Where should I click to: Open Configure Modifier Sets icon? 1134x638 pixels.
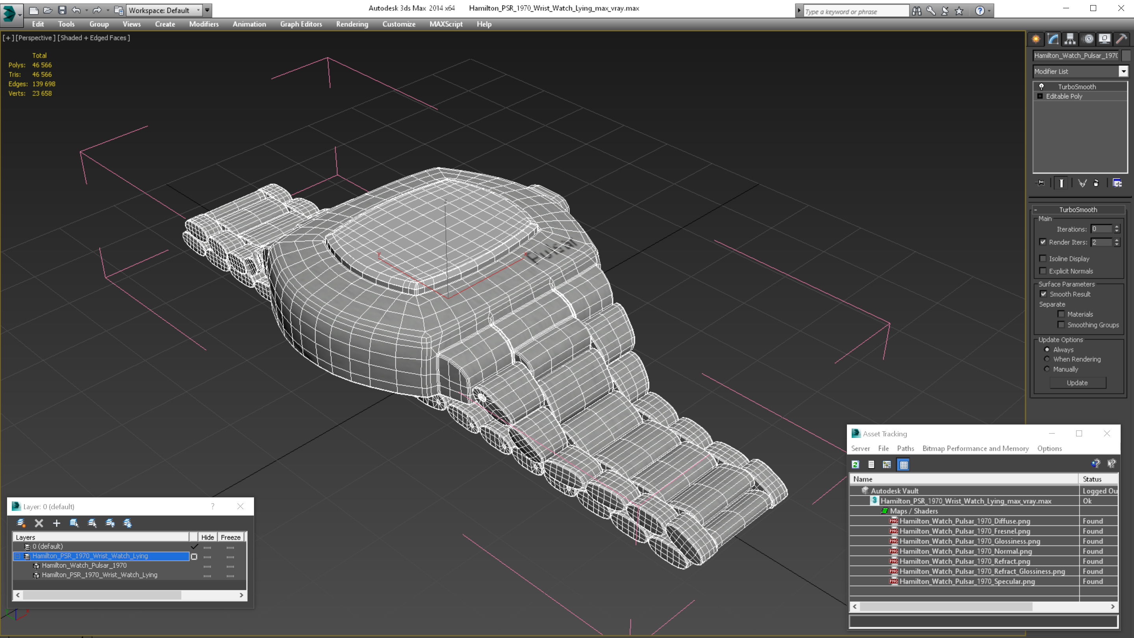1117,183
